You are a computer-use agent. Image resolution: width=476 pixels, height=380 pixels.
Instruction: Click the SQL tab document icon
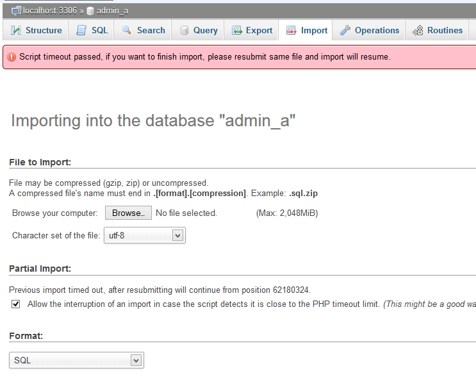(81, 30)
